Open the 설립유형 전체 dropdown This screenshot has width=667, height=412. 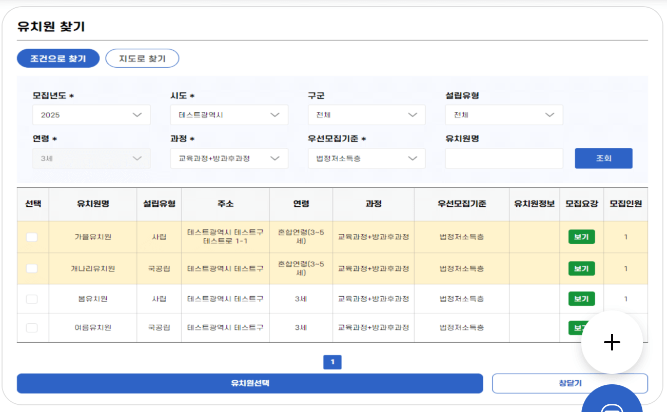click(x=504, y=115)
